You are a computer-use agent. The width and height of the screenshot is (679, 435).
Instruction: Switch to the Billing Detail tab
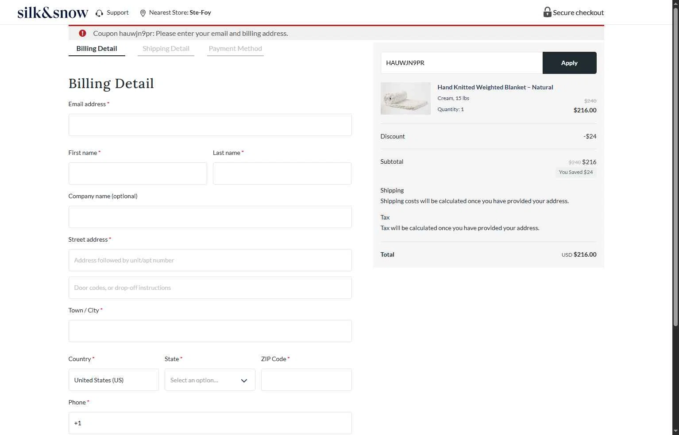point(96,49)
